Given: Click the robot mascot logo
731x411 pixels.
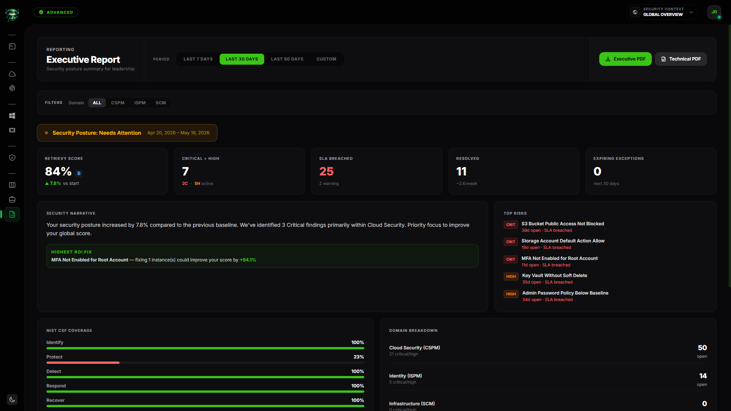Looking at the screenshot, I should [12, 14].
